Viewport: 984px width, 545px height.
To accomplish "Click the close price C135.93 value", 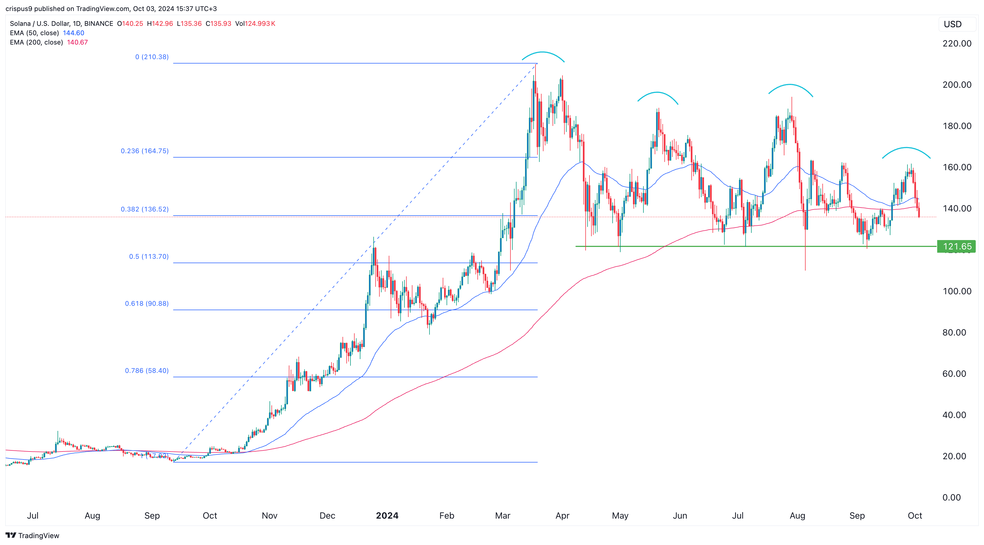I will pos(219,24).
